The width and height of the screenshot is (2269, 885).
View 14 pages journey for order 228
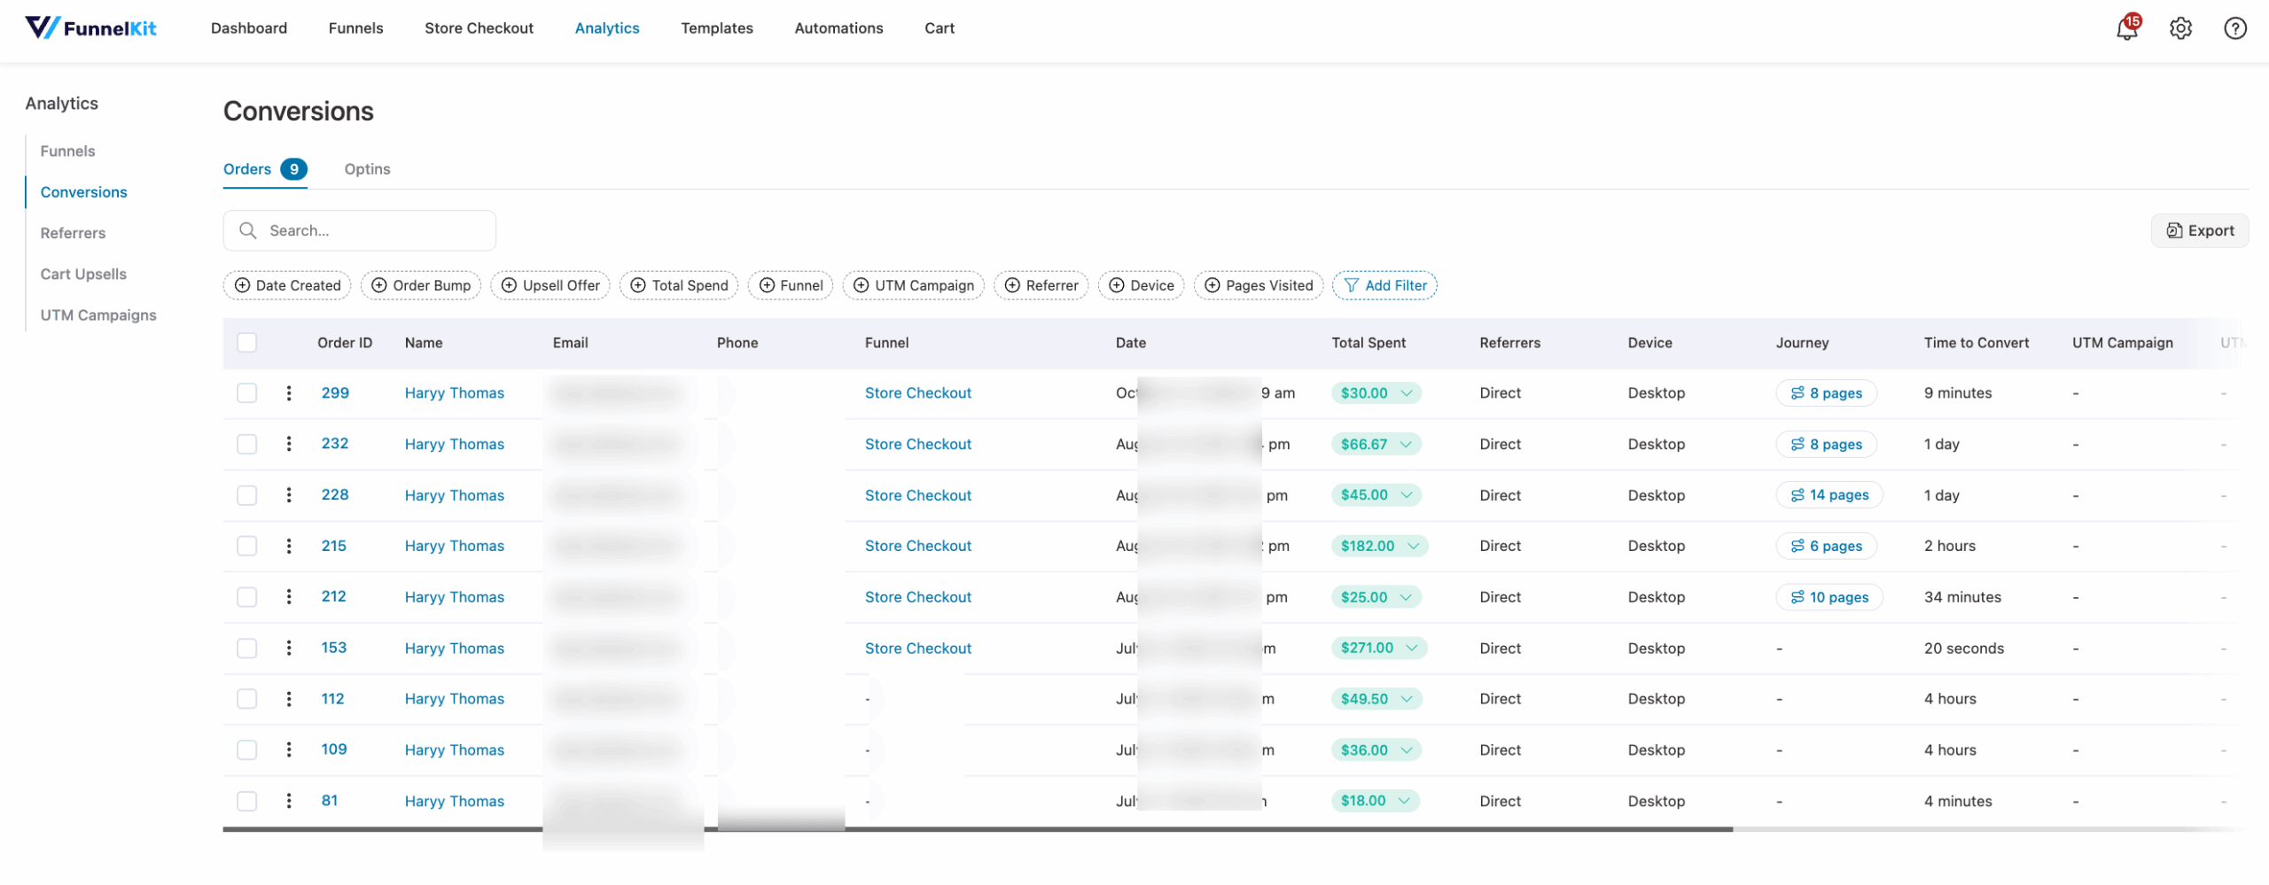[x=1828, y=494]
